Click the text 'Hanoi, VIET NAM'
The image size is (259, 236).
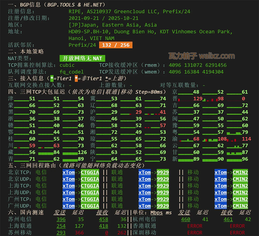(x=91, y=39)
